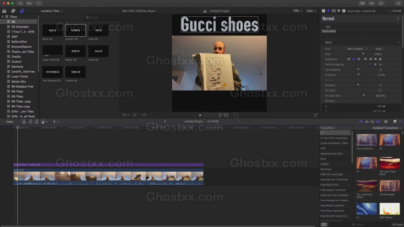Open the Photos and Audio sidebar
Screen dimensions: 404x227
(x=13, y=11)
